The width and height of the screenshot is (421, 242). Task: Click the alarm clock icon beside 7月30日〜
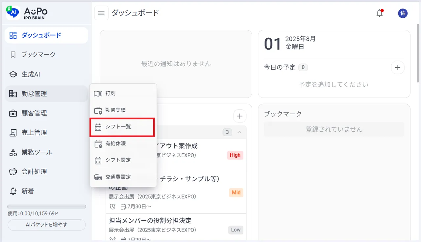click(112, 207)
